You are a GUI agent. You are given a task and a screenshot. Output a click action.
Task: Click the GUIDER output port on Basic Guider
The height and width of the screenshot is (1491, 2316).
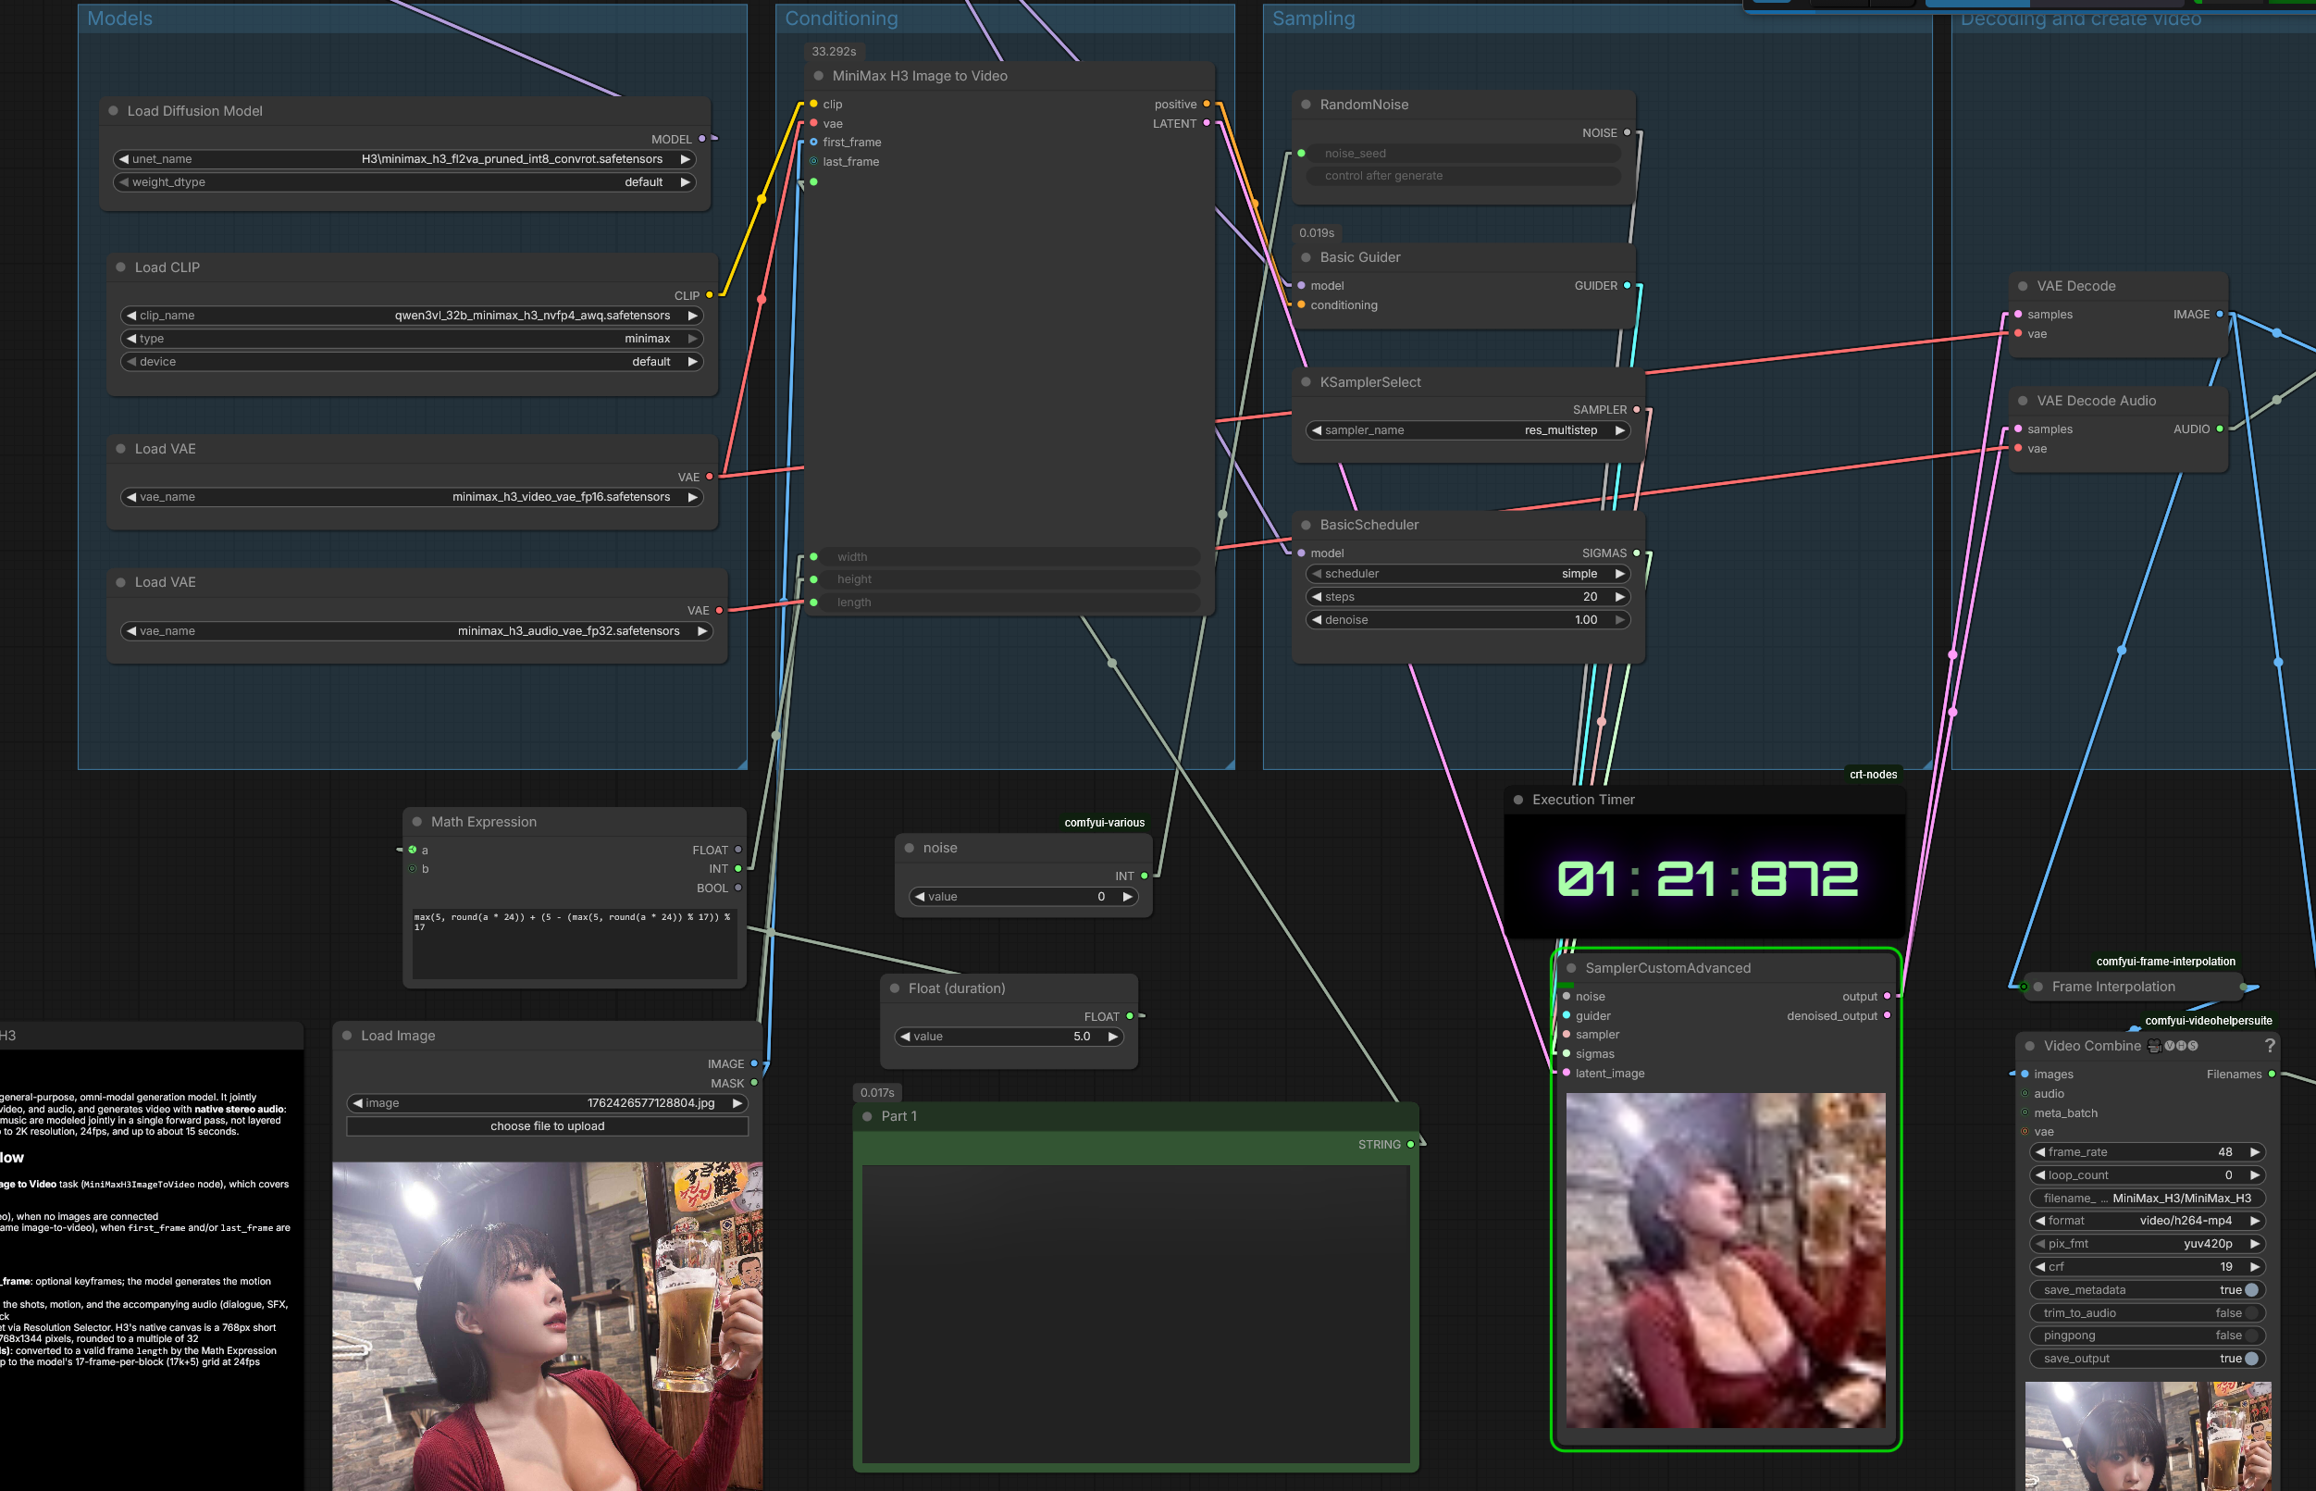1627,286
